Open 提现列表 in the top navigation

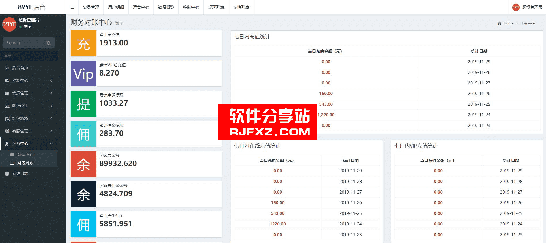(216, 7)
